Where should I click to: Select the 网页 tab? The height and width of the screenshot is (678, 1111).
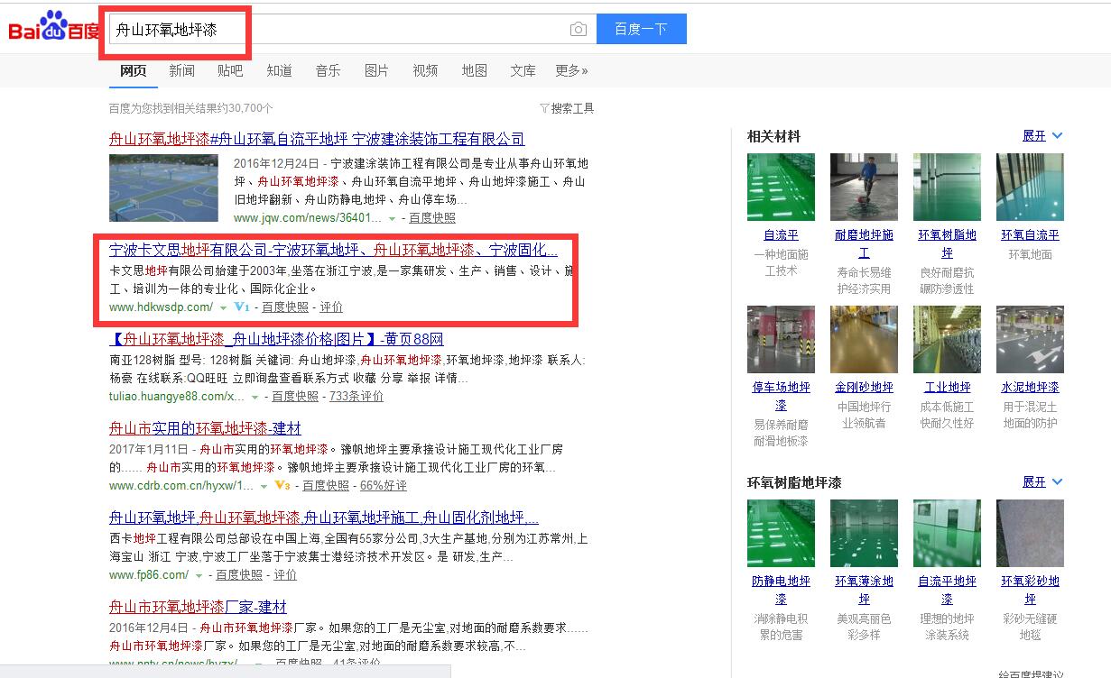pyautogui.click(x=133, y=70)
